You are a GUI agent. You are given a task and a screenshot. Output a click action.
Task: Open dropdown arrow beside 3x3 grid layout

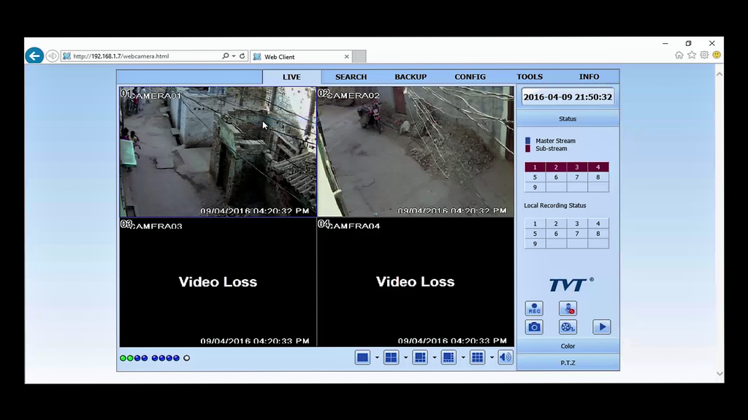tap(492, 358)
